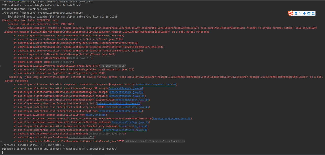The width and height of the screenshot is (325, 155).
Task: Click the 'ActivityThread.handleResumeActivity' stack line
Action: (x=68, y=39)
